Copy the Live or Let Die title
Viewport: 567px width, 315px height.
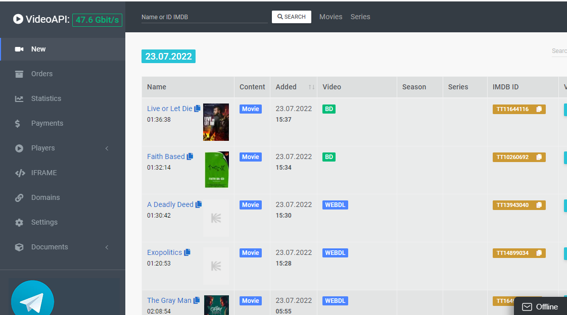pos(197,109)
